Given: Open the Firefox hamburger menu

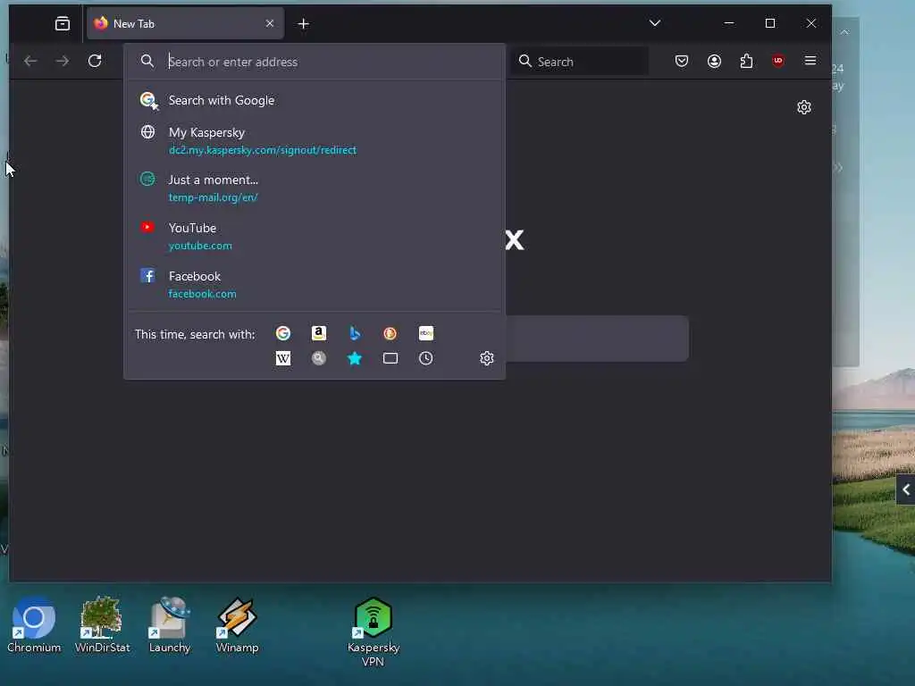Looking at the screenshot, I should click(810, 61).
